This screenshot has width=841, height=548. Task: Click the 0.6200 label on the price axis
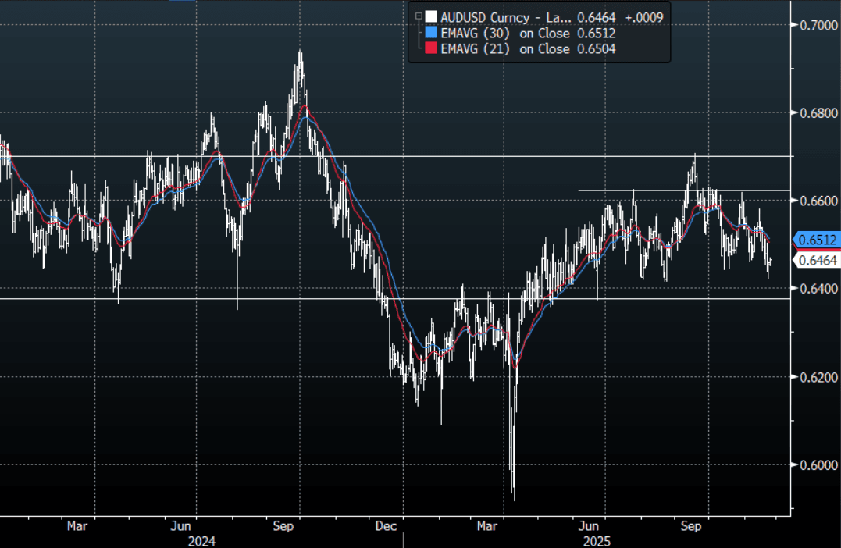tap(817, 377)
